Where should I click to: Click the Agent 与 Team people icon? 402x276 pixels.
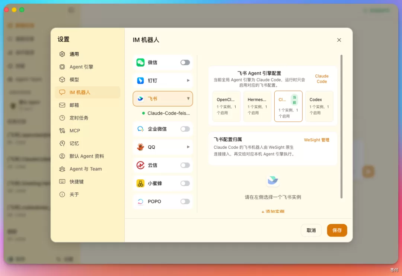pyautogui.click(x=62, y=169)
